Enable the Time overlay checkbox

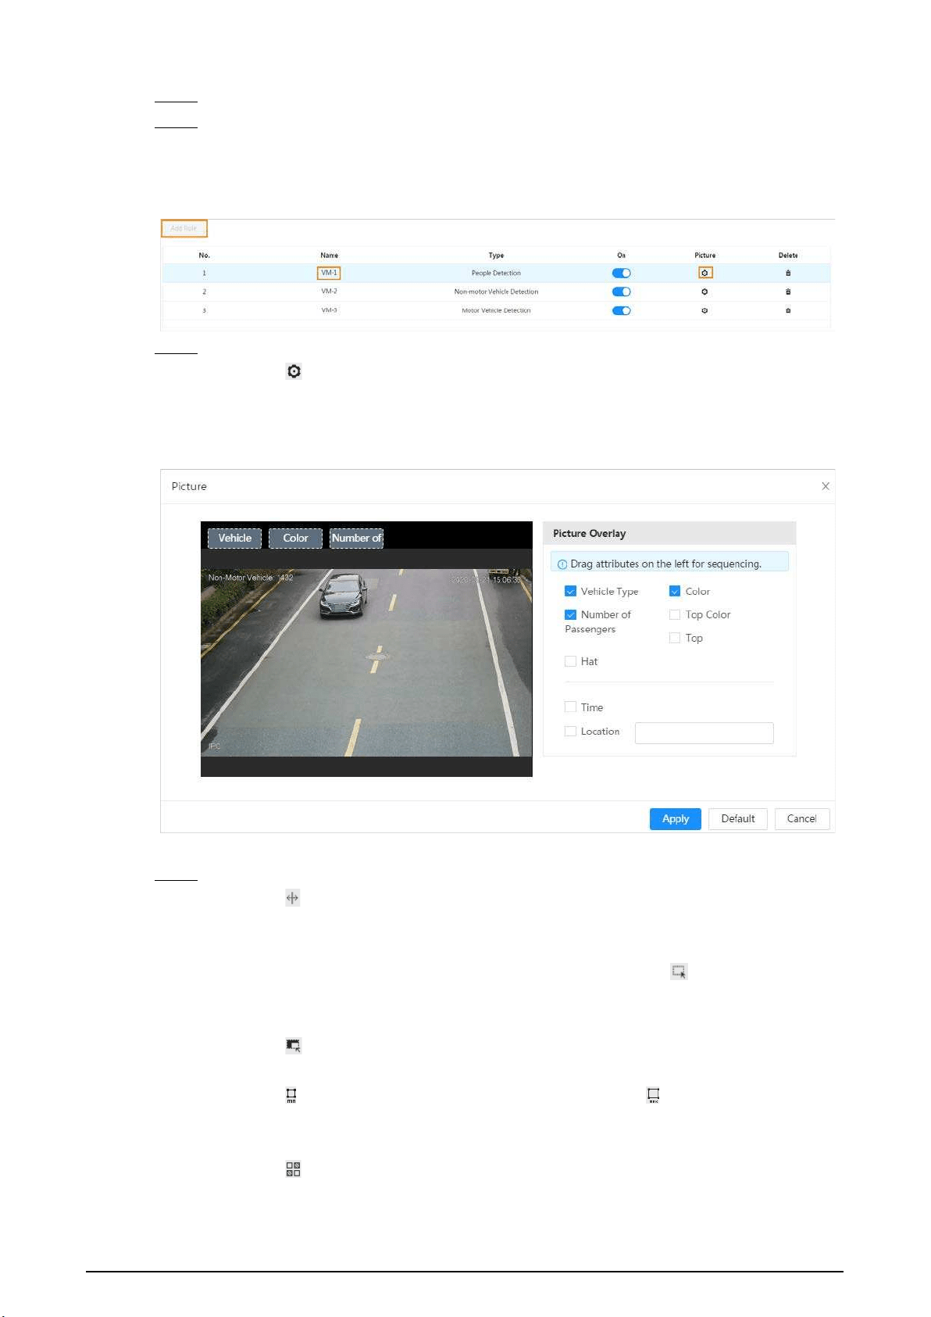click(x=570, y=707)
